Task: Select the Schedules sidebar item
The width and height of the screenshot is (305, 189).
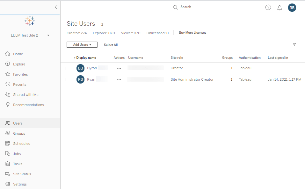Action: (22, 143)
